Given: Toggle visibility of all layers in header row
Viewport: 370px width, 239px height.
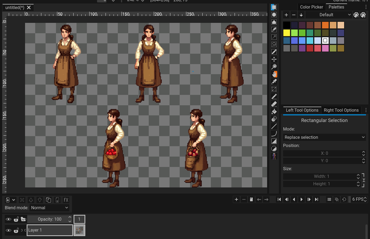Looking at the screenshot, I should (x=9, y=219).
